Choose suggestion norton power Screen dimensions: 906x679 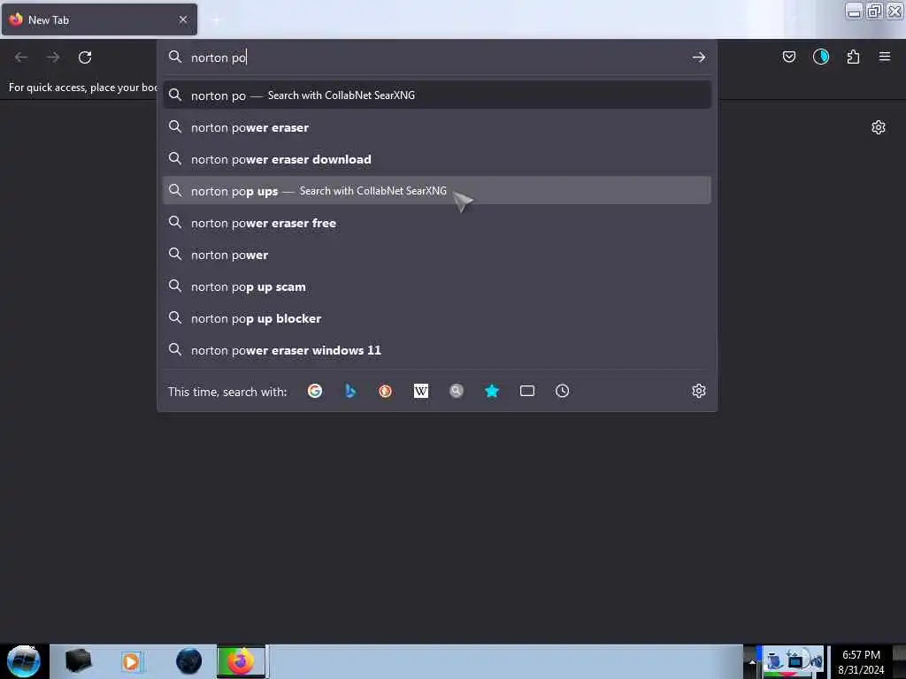[437, 255]
